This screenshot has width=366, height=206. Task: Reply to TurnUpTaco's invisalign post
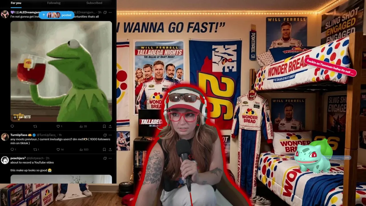tap(13, 149)
